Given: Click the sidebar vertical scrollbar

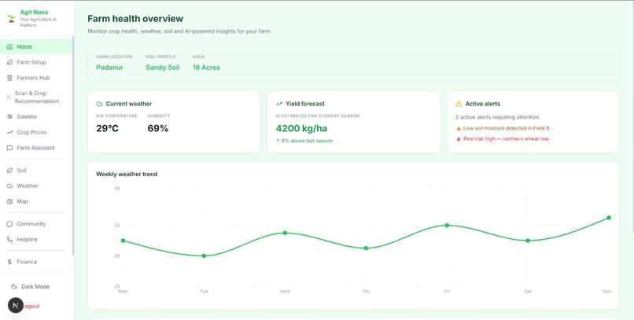Looking at the screenshot, I should 73,145.
